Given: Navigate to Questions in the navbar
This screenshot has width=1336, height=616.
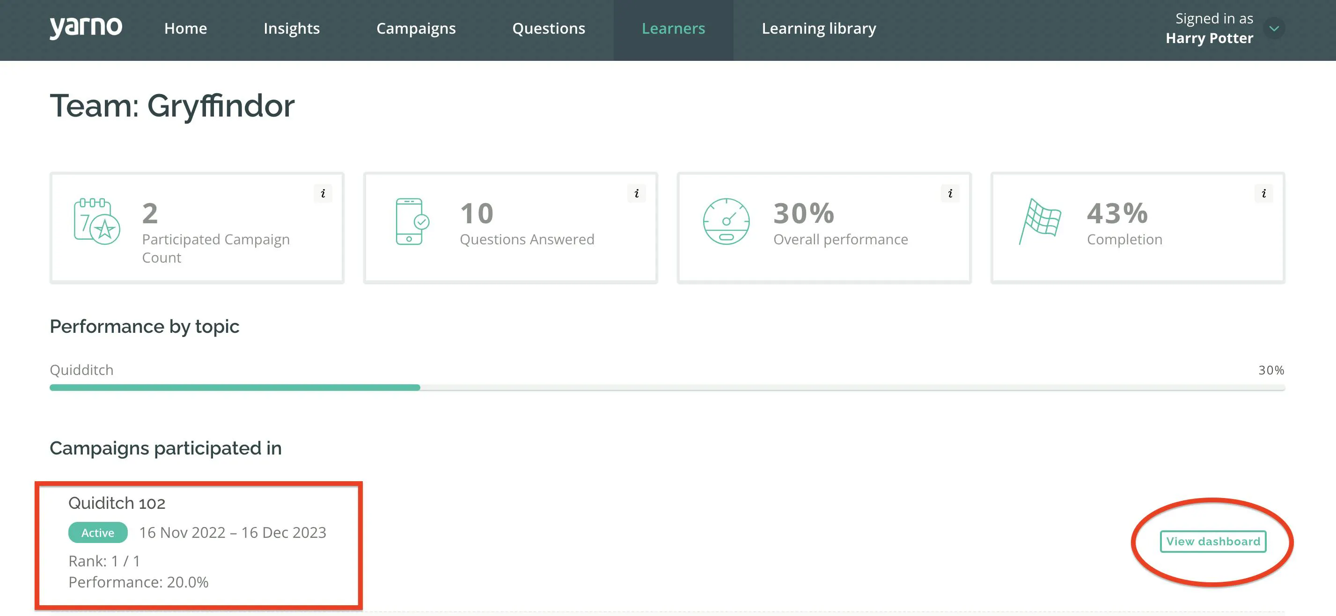Looking at the screenshot, I should [549, 29].
